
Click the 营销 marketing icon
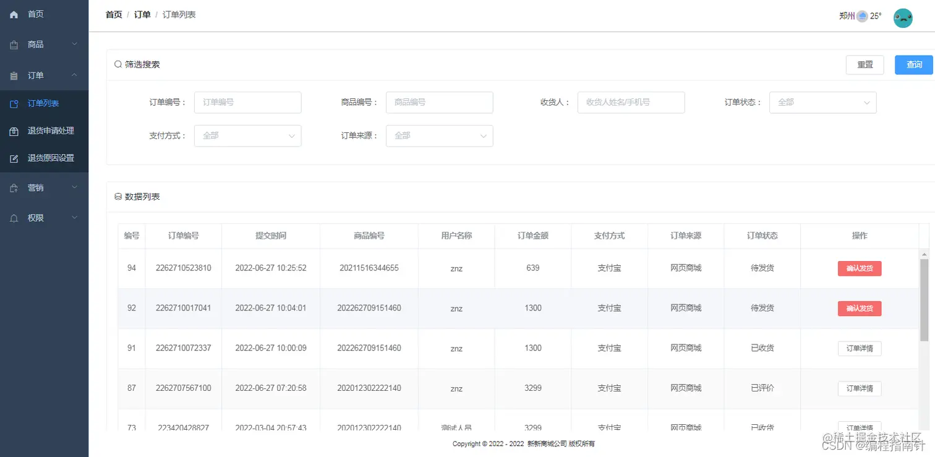(14, 188)
